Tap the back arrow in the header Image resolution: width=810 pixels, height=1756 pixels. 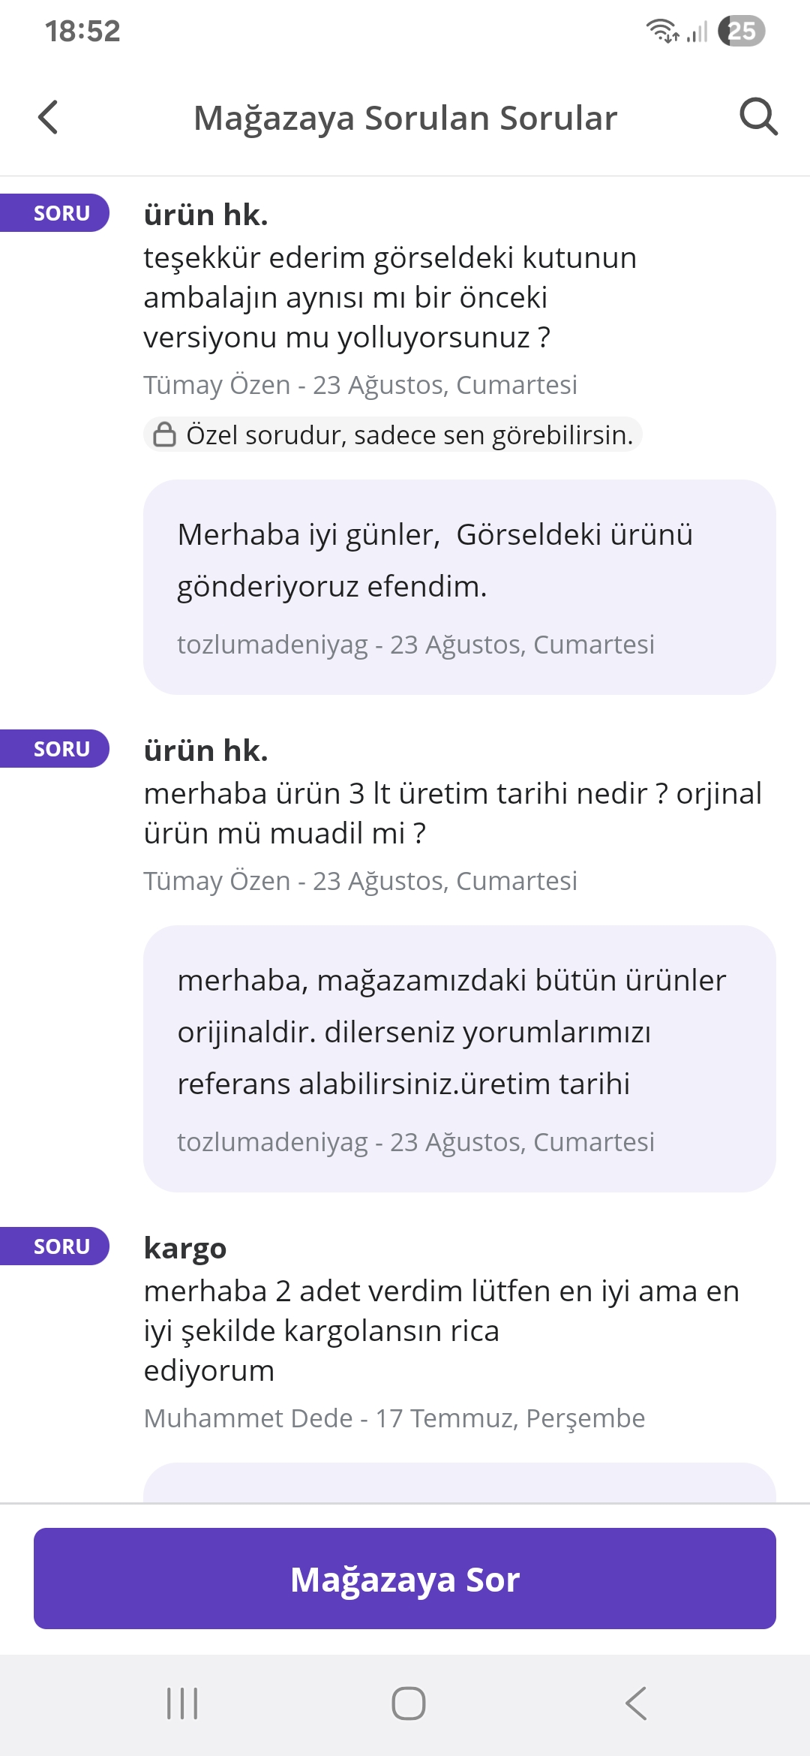(48, 117)
